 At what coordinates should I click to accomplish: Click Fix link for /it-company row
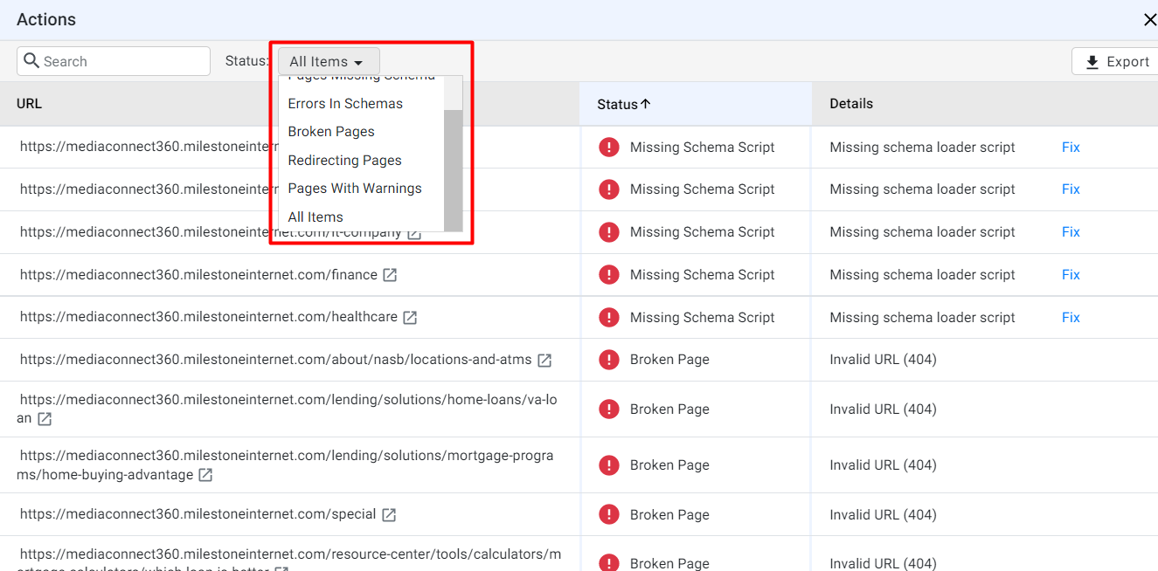click(x=1071, y=231)
